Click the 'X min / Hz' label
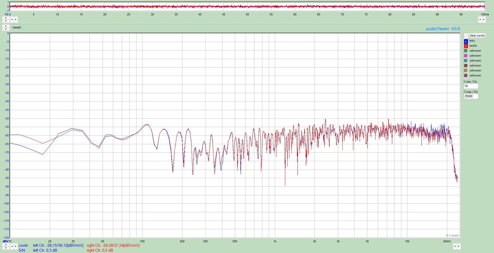Viewport: 494px width, 253px height. point(470,82)
